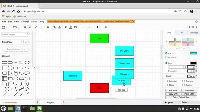Click the zoom out magnifier icon

(30, 27)
